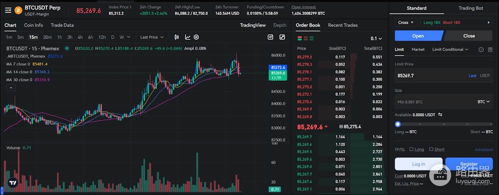Click the MA 7 close indicator legend
This screenshot has width=499, height=195.
pos(27,64)
